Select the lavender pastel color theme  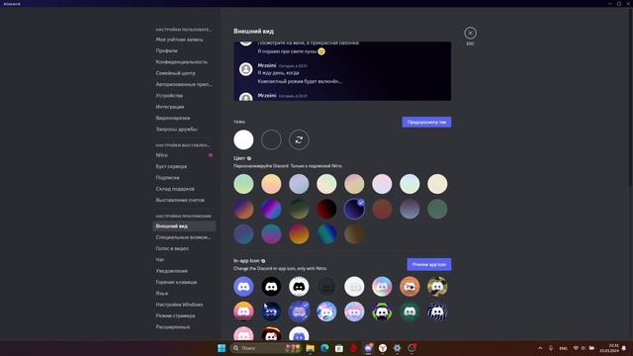[x=299, y=184]
